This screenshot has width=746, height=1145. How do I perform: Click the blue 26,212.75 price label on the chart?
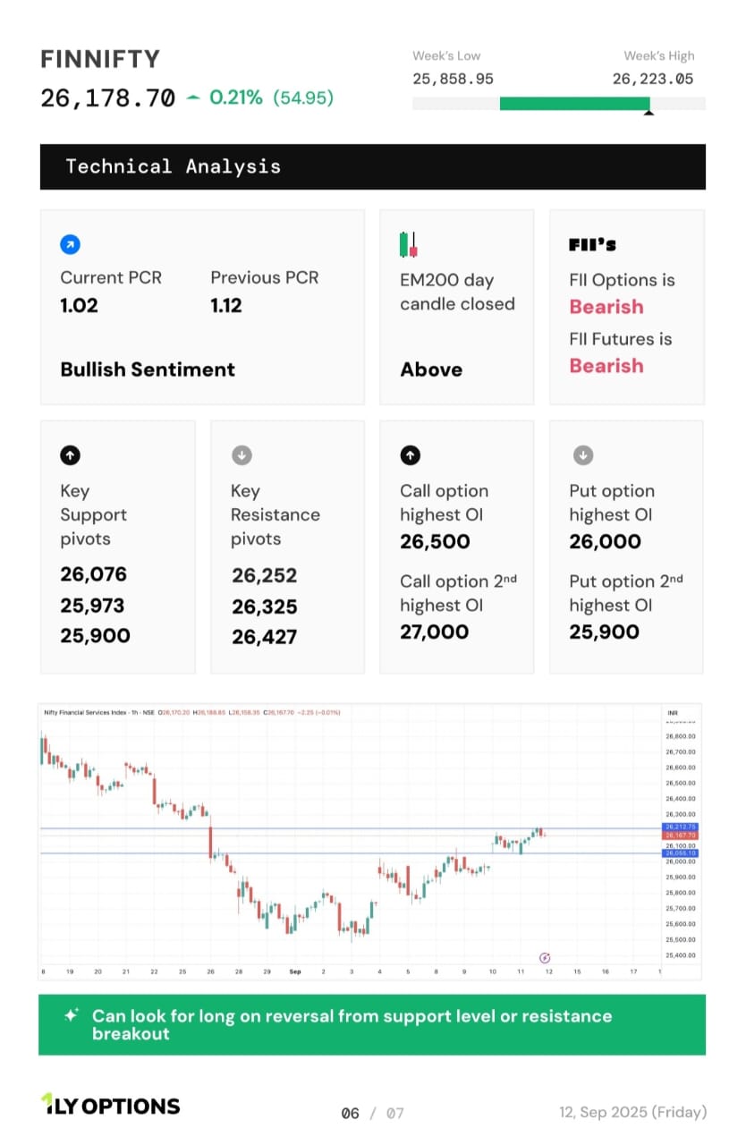(x=680, y=827)
